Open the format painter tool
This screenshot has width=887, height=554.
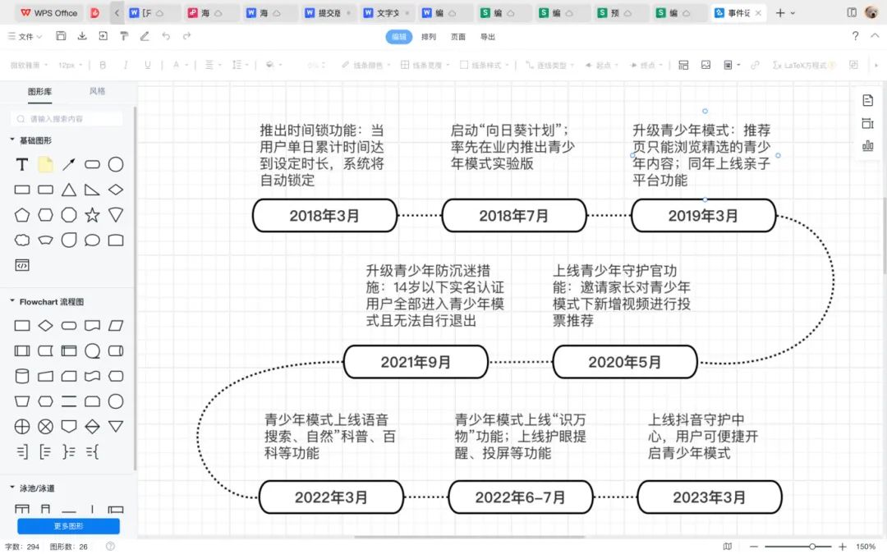[124, 36]
